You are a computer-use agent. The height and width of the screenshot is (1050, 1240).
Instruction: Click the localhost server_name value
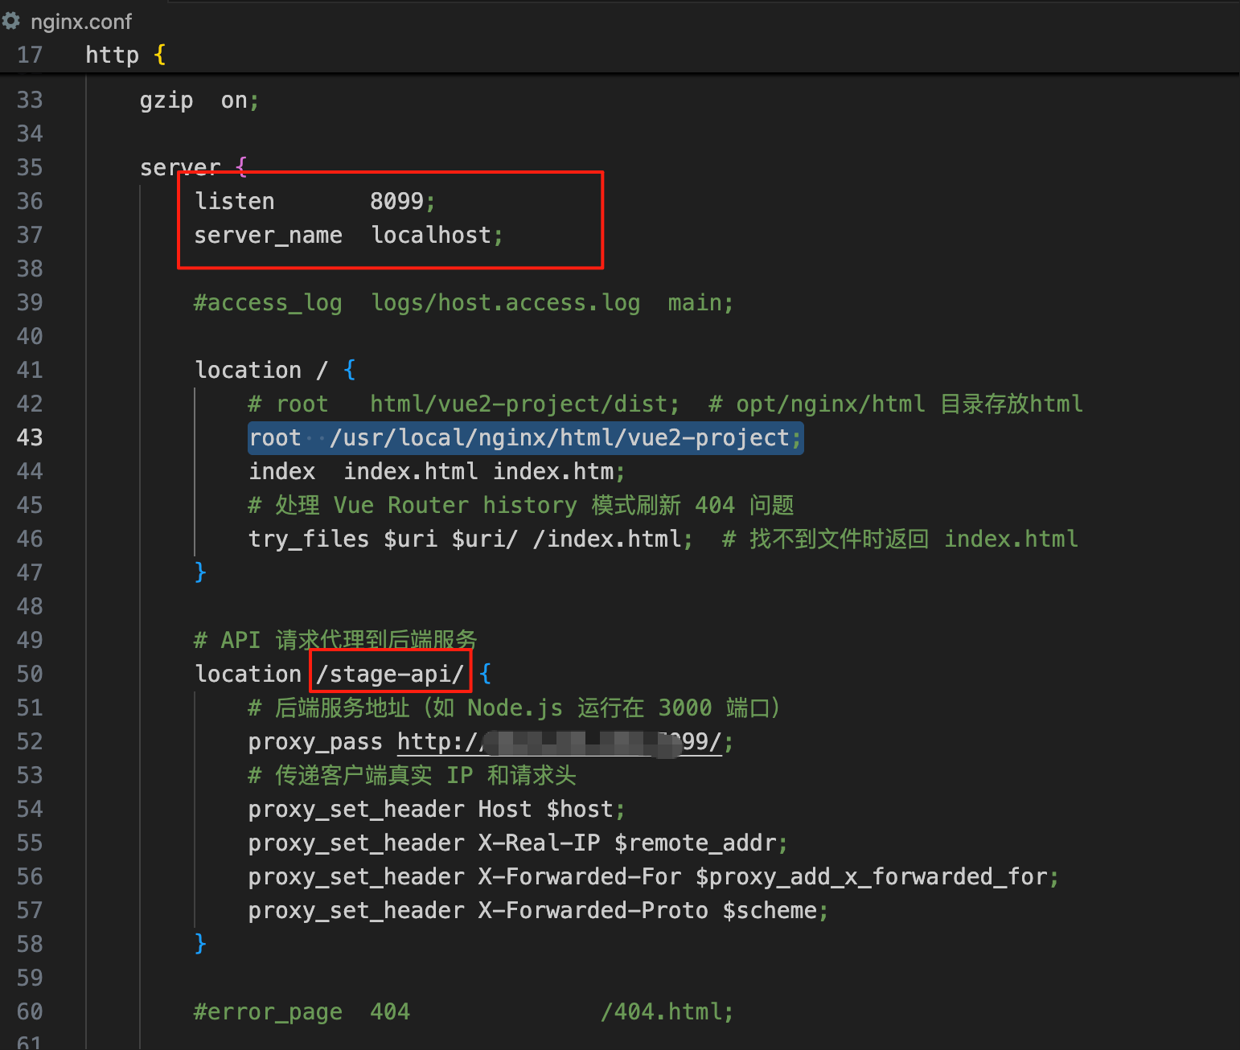pos(431,235)
